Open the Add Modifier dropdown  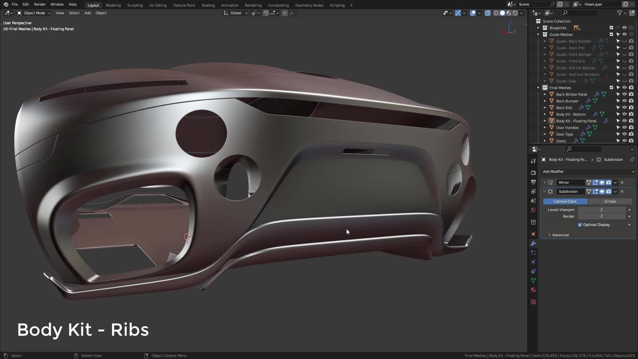tap(588, 172)
